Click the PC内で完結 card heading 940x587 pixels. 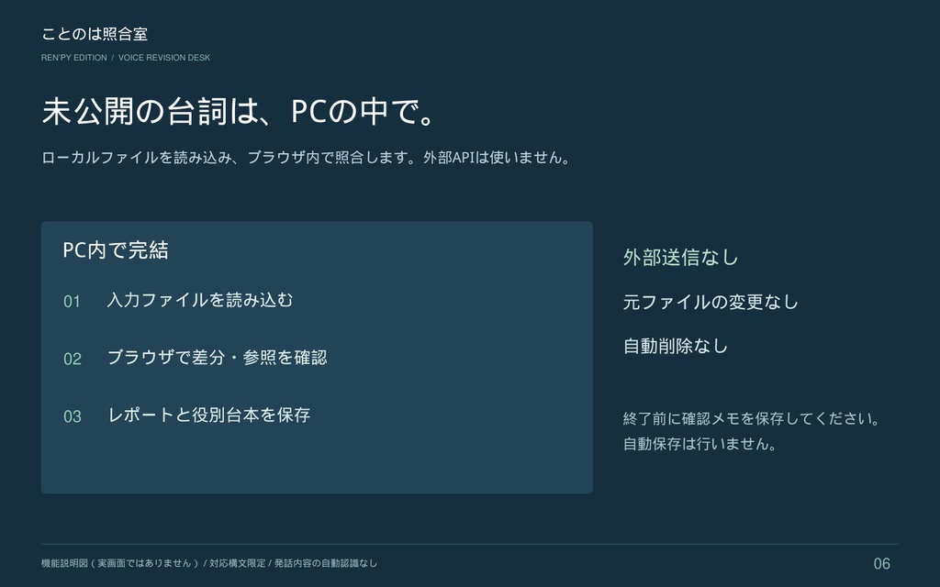[x=115, y=249]
